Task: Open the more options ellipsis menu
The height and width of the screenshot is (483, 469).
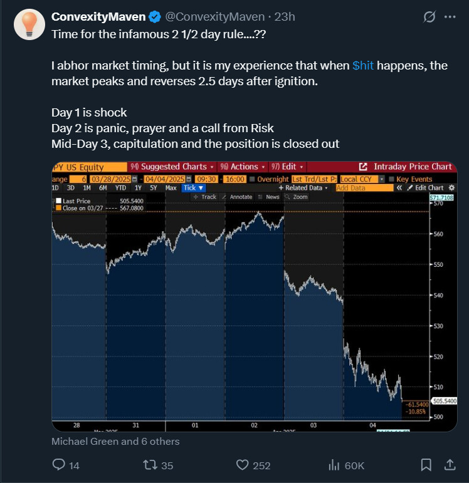Action: [x=450, y=18]
